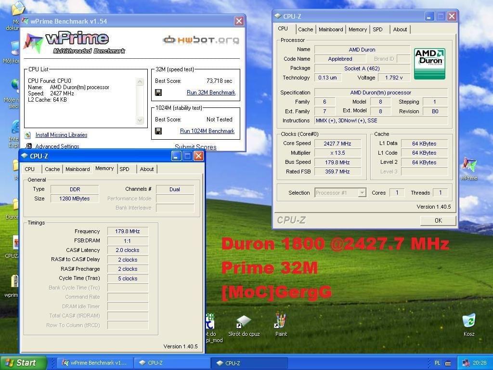
Task: Open the SPD tab in right CPU-Z window
Action: click(377, 29)
